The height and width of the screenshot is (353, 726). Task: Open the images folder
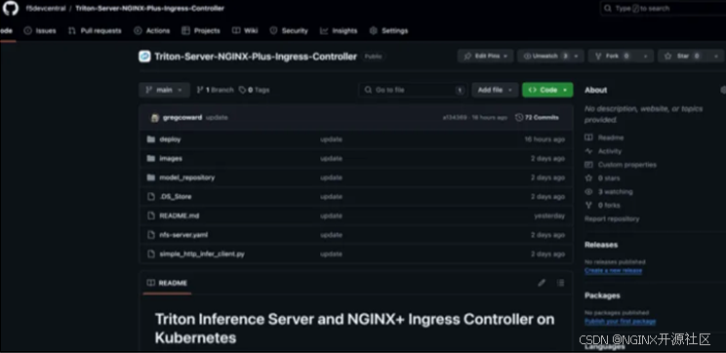(x=171, y=158)
